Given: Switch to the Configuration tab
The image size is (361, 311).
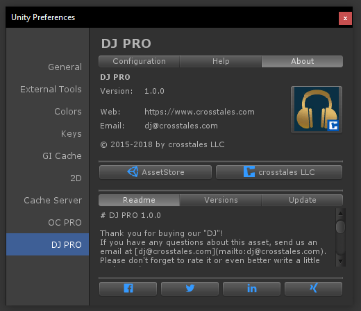Looking at the screenshot, I should click(139, 61).
